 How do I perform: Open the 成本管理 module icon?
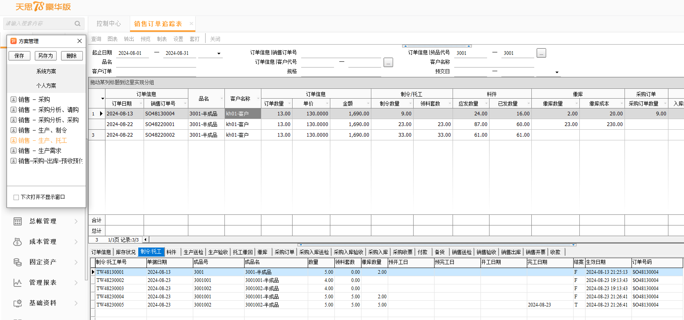[x=18, y=242]
